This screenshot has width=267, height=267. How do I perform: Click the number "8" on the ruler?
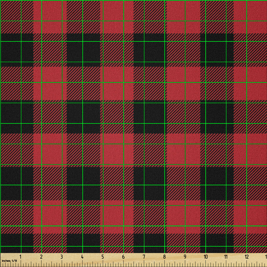[164, 257]
